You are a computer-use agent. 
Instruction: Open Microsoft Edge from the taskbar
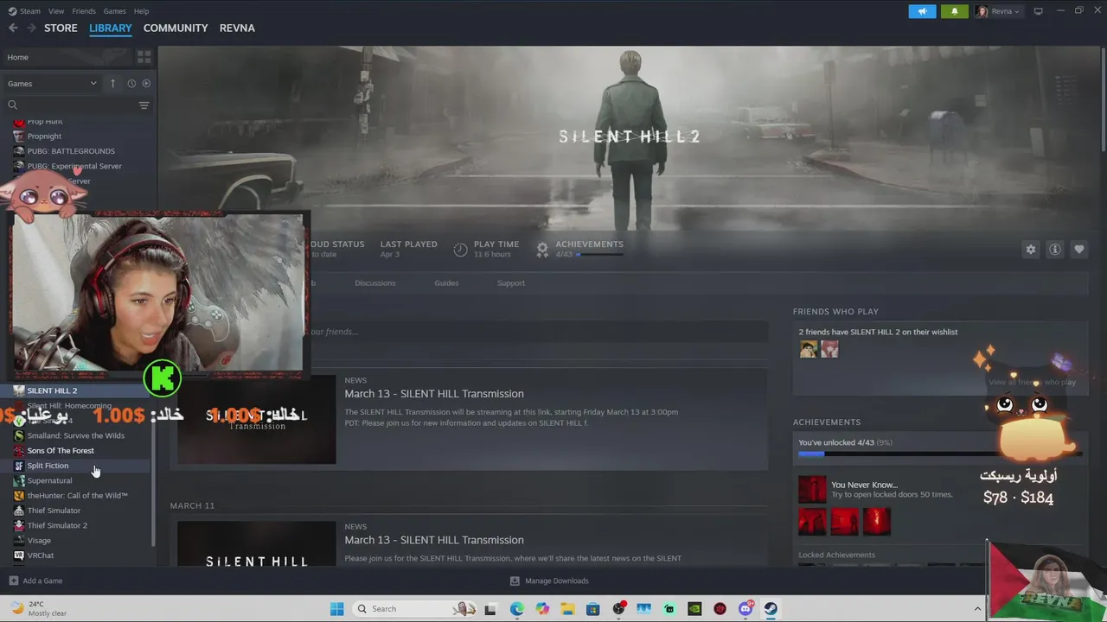click(517, 609)
